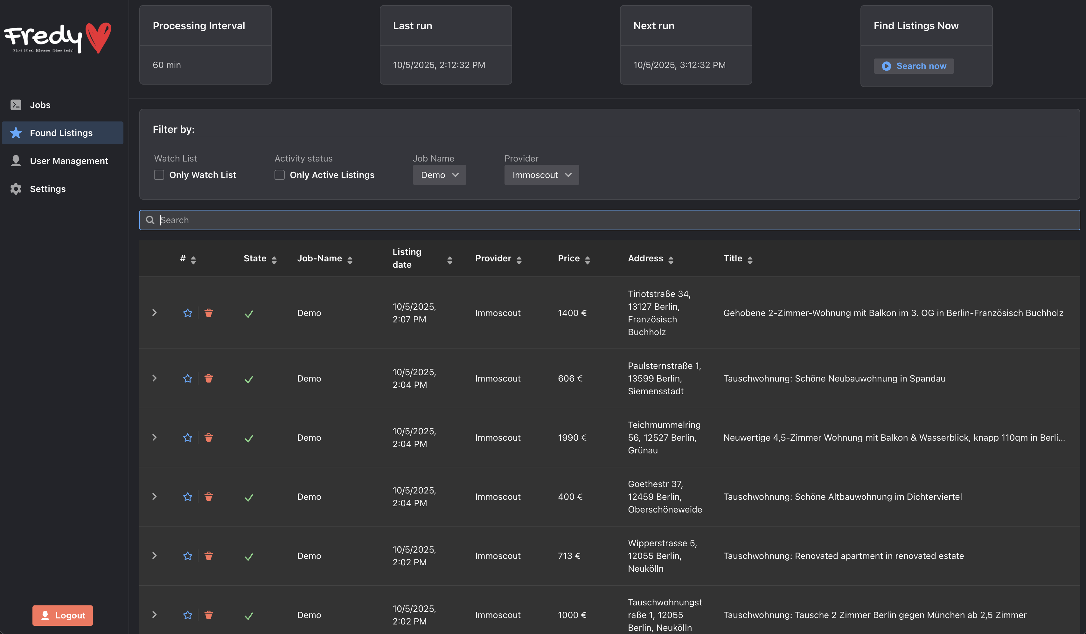Viewport: 1086px width, 634px height.
Task: Sort by # column arrows
Action: click(x=193, y=260)
